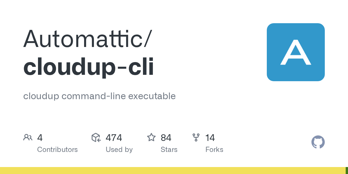This screenshot has height=174, width=348.
Task: Open the GitHub Octocat logo
Action: pos(318,142)
